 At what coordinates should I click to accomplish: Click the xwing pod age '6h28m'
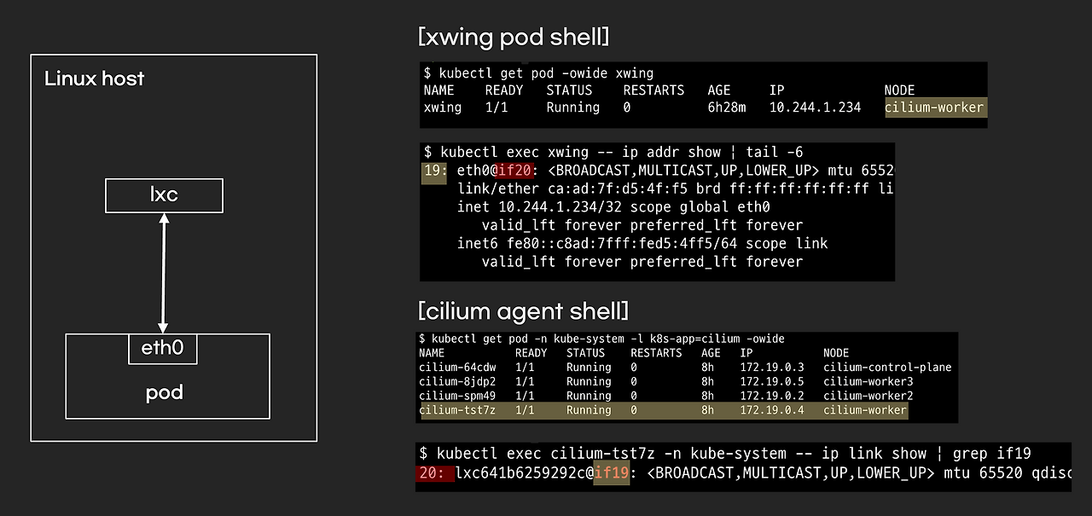727,107
